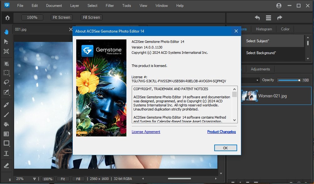Open the Product Changelog link

point(221,132)
